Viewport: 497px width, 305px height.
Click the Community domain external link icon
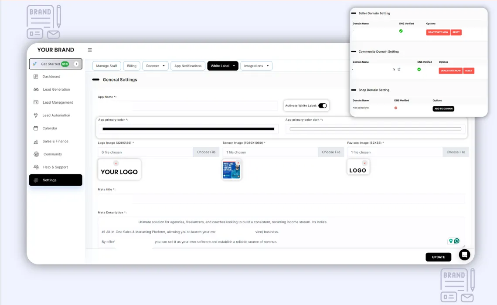pyautogui.click(x=399, y=69)
